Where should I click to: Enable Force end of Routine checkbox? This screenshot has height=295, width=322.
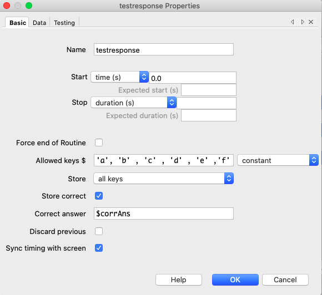click(x=99, y=143)
